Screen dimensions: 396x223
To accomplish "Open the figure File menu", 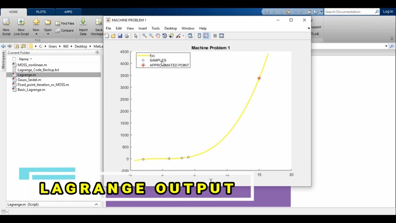I will (108, 28).
